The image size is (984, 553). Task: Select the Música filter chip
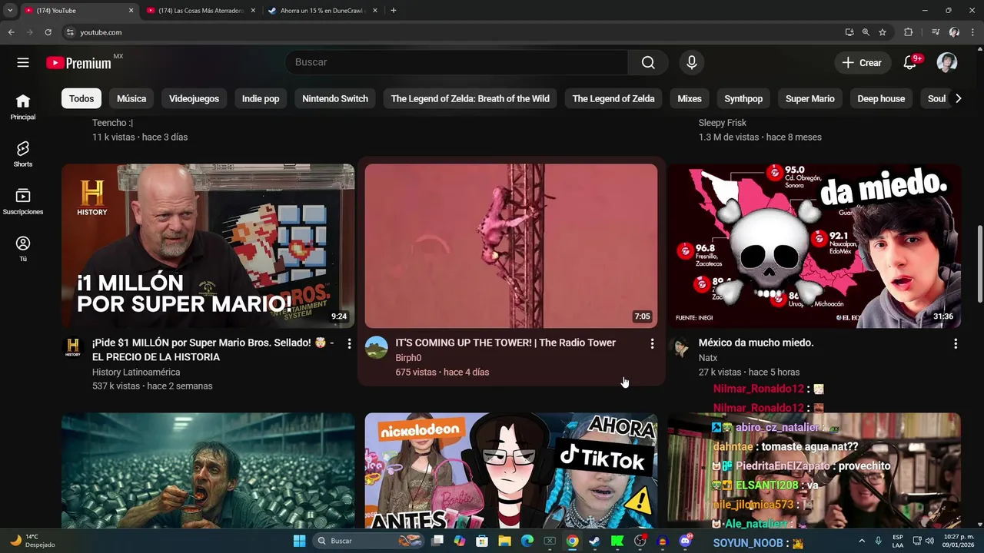coord(131,98)
